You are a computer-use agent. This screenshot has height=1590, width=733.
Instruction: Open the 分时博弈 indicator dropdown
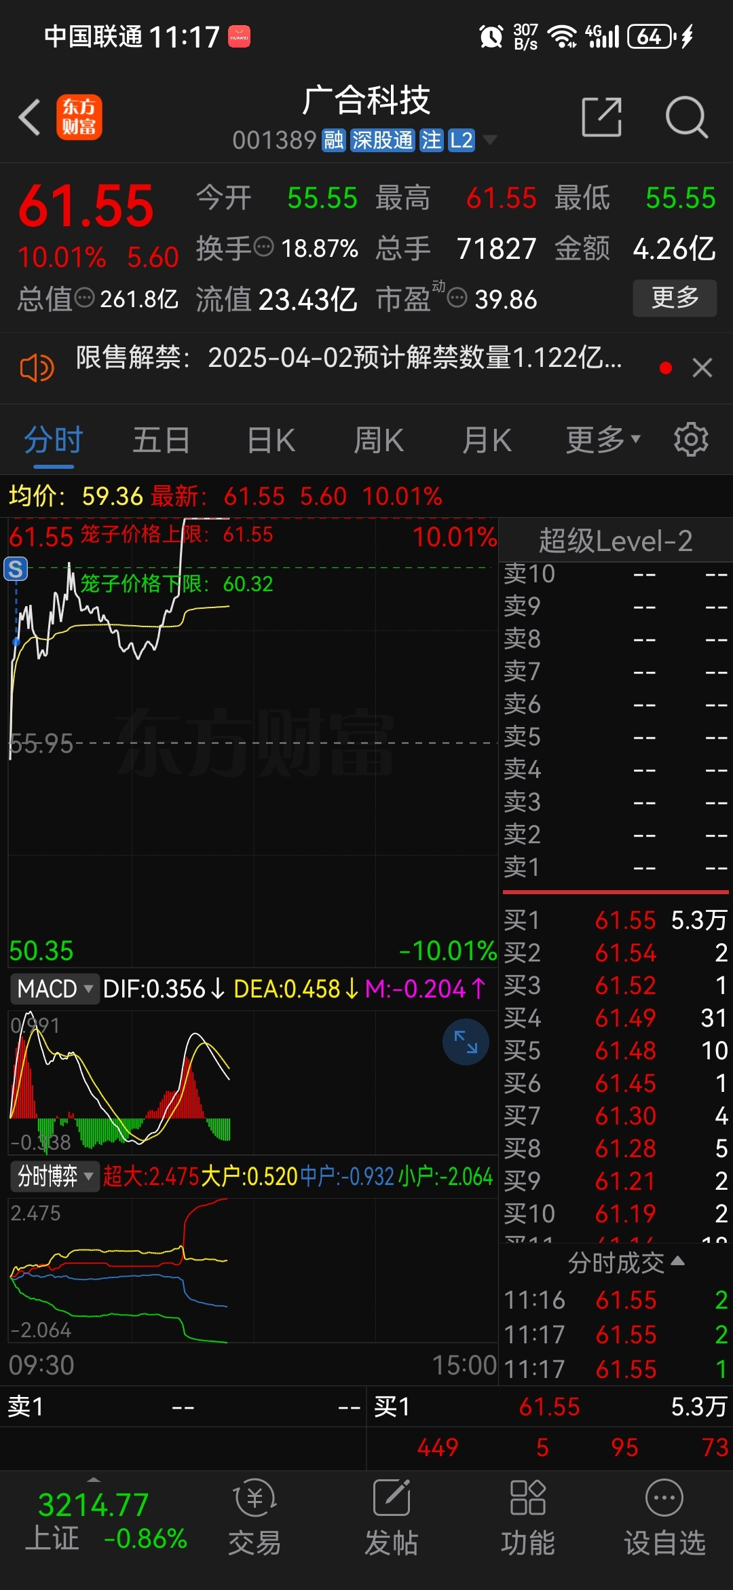(54, 1176)
